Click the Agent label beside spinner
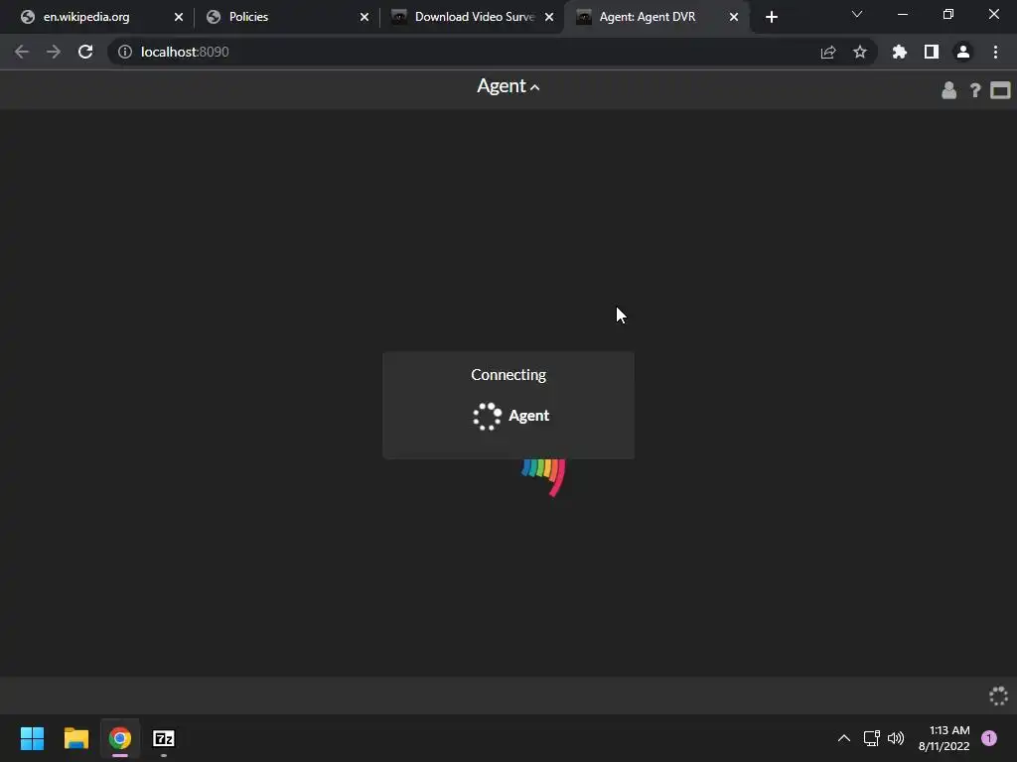 [x=528, y=416]
